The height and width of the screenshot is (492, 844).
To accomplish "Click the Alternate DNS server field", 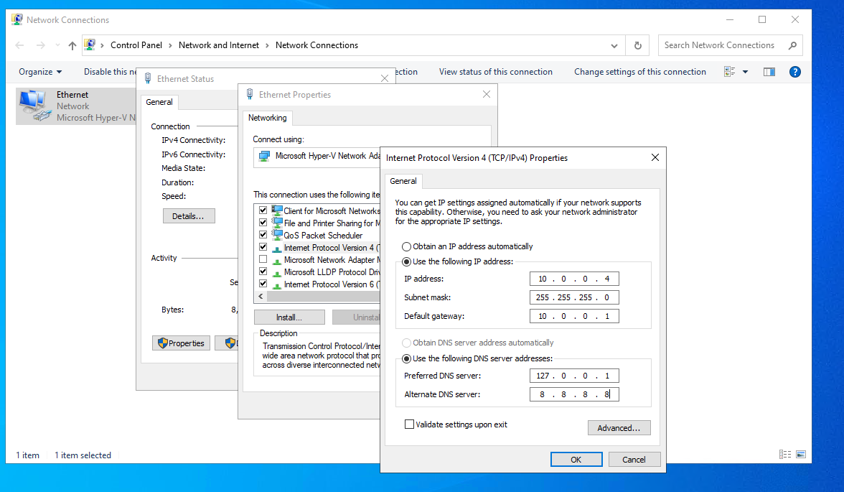I will click(x=574, y=394).
